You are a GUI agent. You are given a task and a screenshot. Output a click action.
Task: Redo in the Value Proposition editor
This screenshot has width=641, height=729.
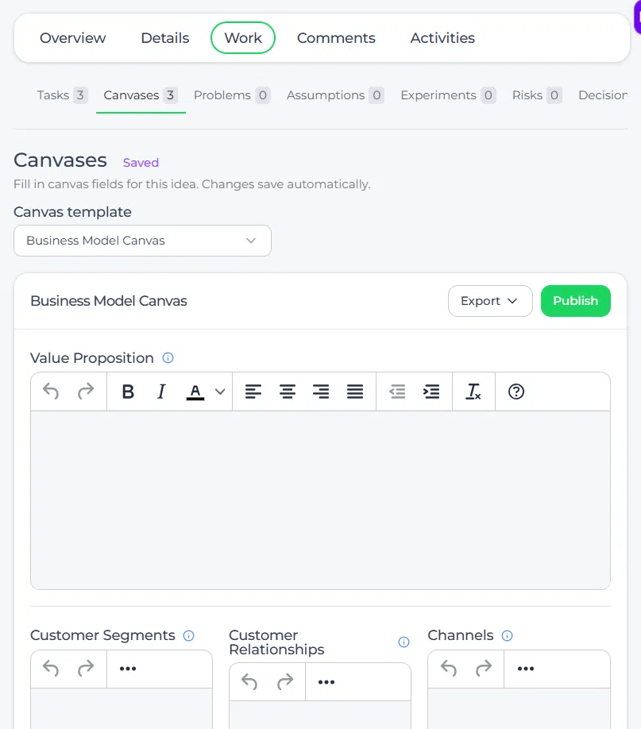coord(86,391)
